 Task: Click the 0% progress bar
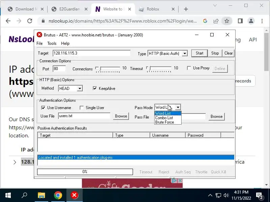click(x=85, y=172)
